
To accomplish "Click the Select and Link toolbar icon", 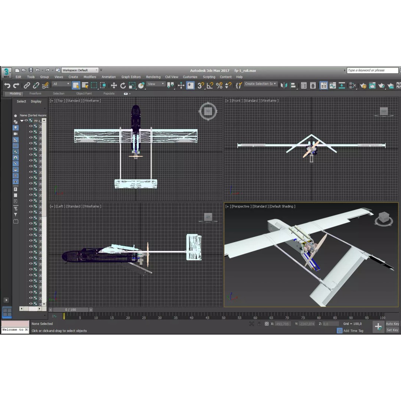I will (x=26, y=85).
